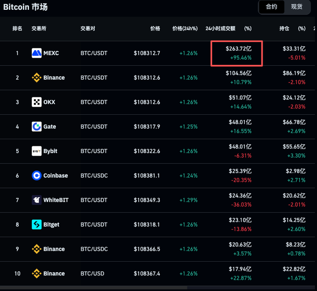Click the $22.82亿 open interest value
Screen dimensions: 317x291
click(x=294, y=269)
